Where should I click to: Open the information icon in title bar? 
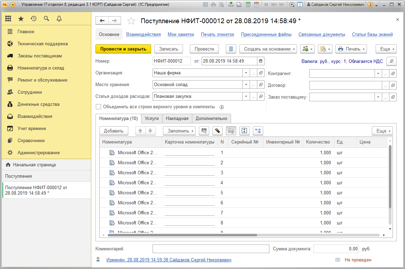click(370, 4)
